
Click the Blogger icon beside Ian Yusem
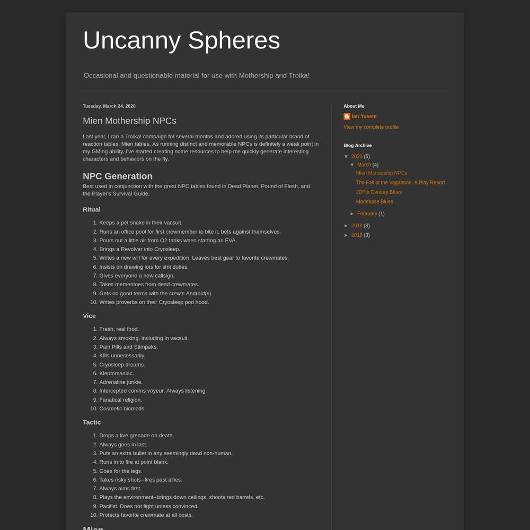347,116
